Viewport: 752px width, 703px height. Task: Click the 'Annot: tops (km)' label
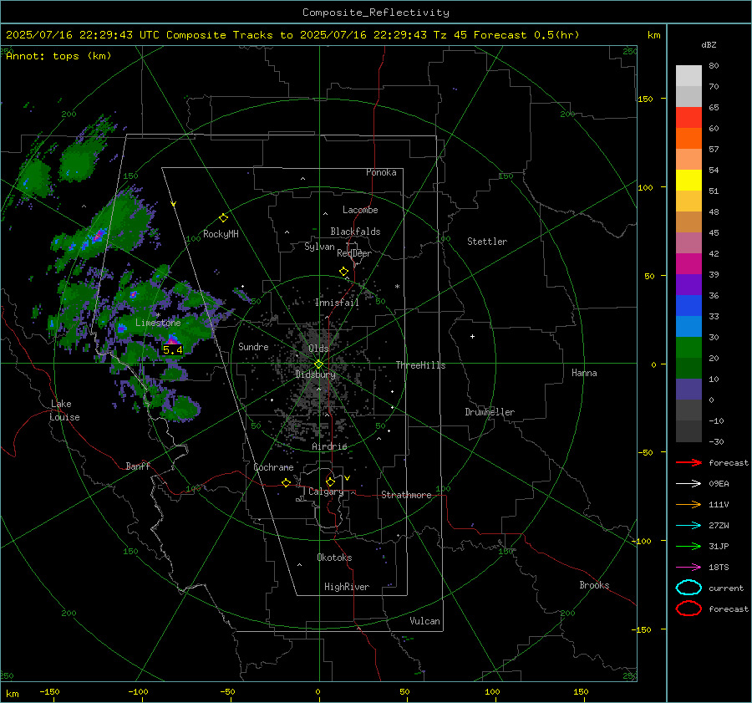point(58,56)
